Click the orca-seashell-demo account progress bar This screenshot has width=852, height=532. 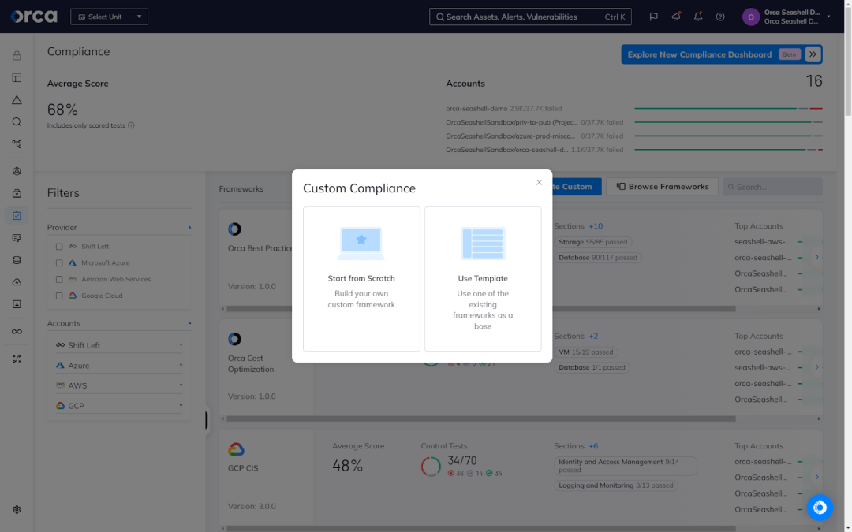click(x=728, y=109)
